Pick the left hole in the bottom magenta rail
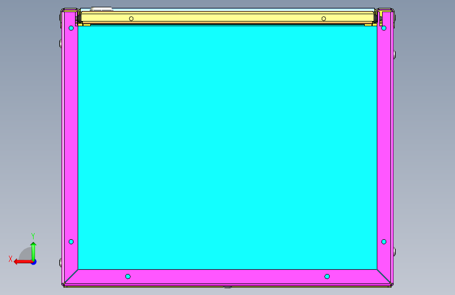Screen dimensions: 455x295 [x=128, y=277]
